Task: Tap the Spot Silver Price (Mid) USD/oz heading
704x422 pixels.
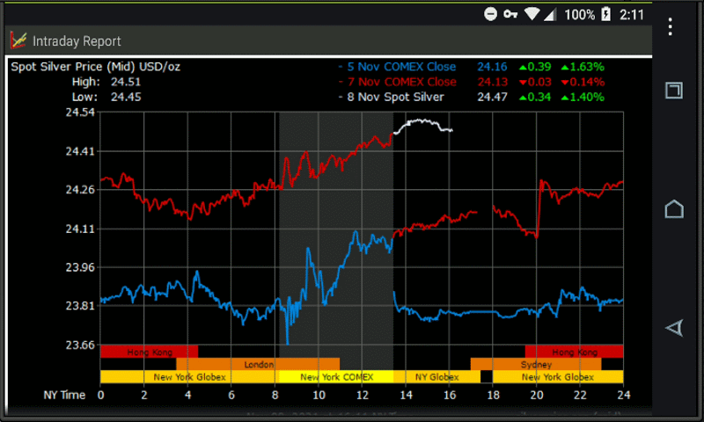Action: click(x=96, y=67)
